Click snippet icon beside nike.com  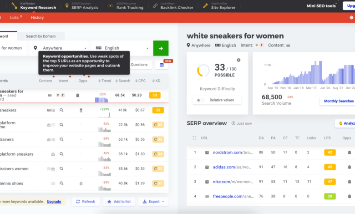[207, 182]
